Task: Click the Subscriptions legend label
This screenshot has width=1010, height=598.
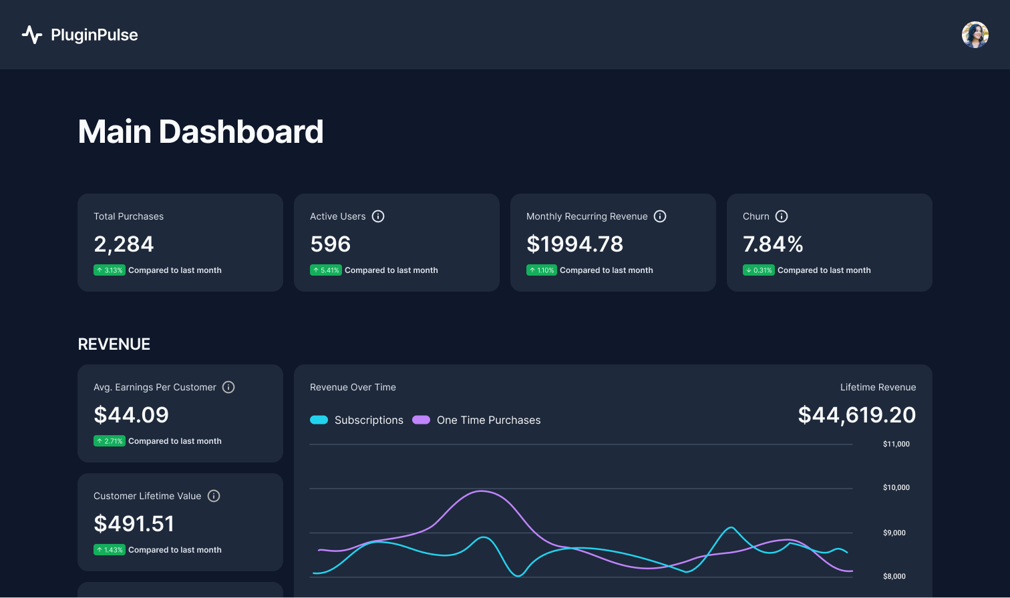Action: pyautogui.click(x=369, y=420)
